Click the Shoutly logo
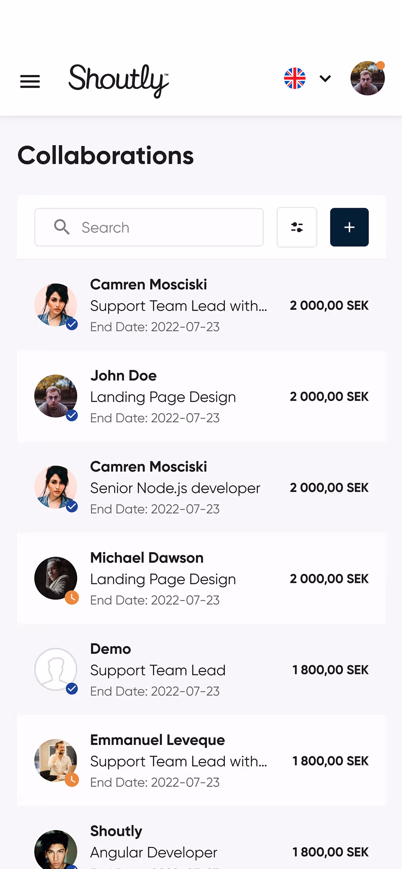The height and width of the screenshot is (869, 402). coord(118,81)
